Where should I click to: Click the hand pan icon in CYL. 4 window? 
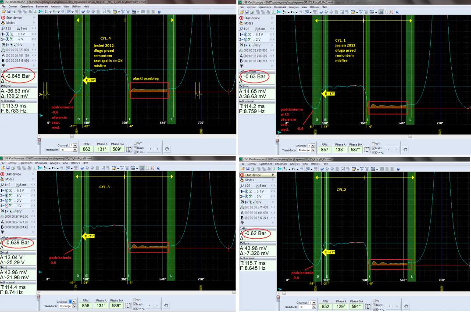pos(162,148)
